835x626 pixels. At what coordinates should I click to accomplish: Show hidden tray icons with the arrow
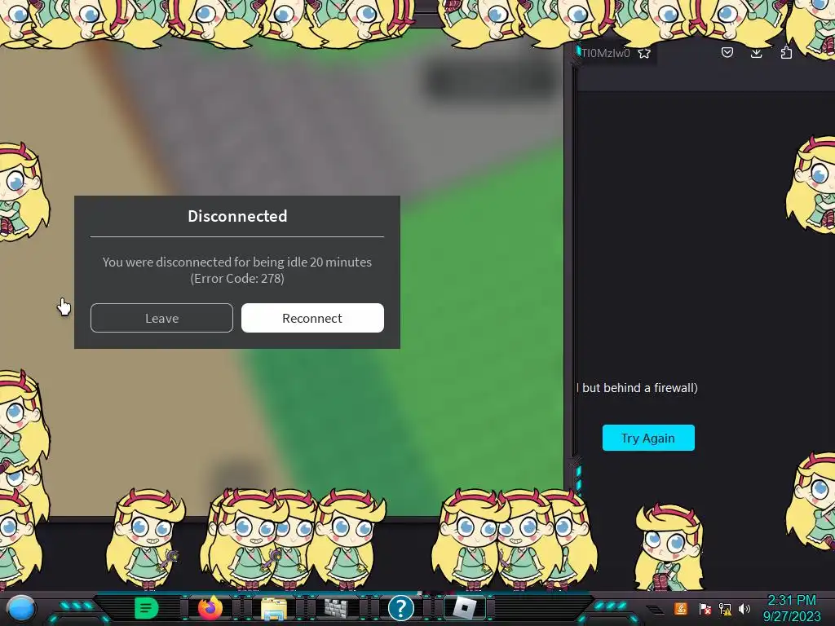655,609
